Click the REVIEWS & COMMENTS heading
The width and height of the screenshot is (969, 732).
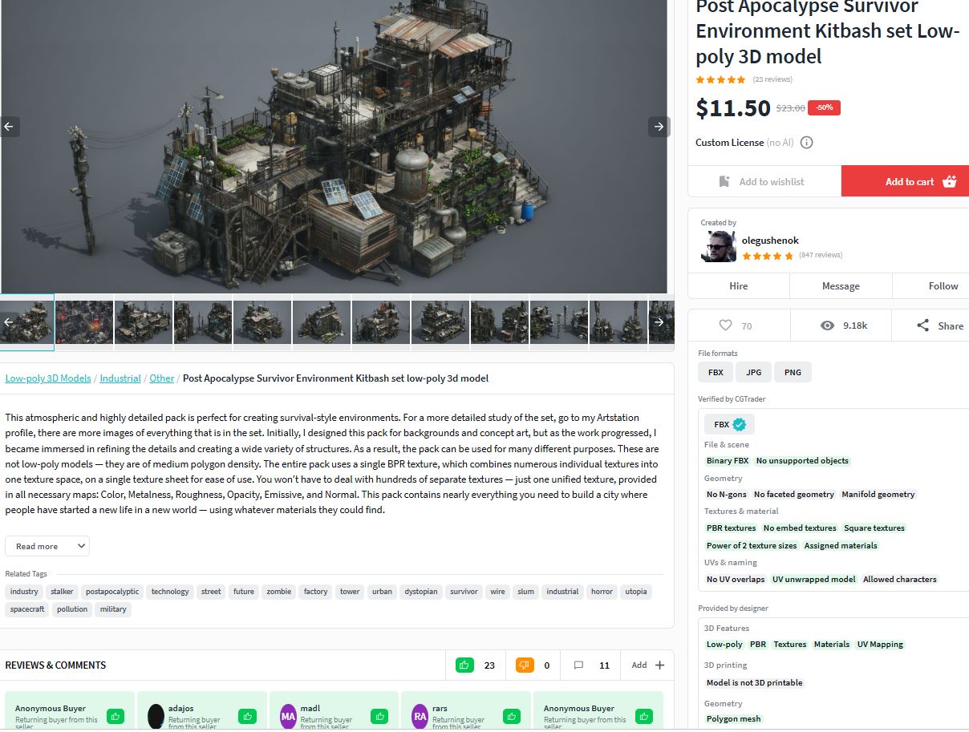(55, 665)
